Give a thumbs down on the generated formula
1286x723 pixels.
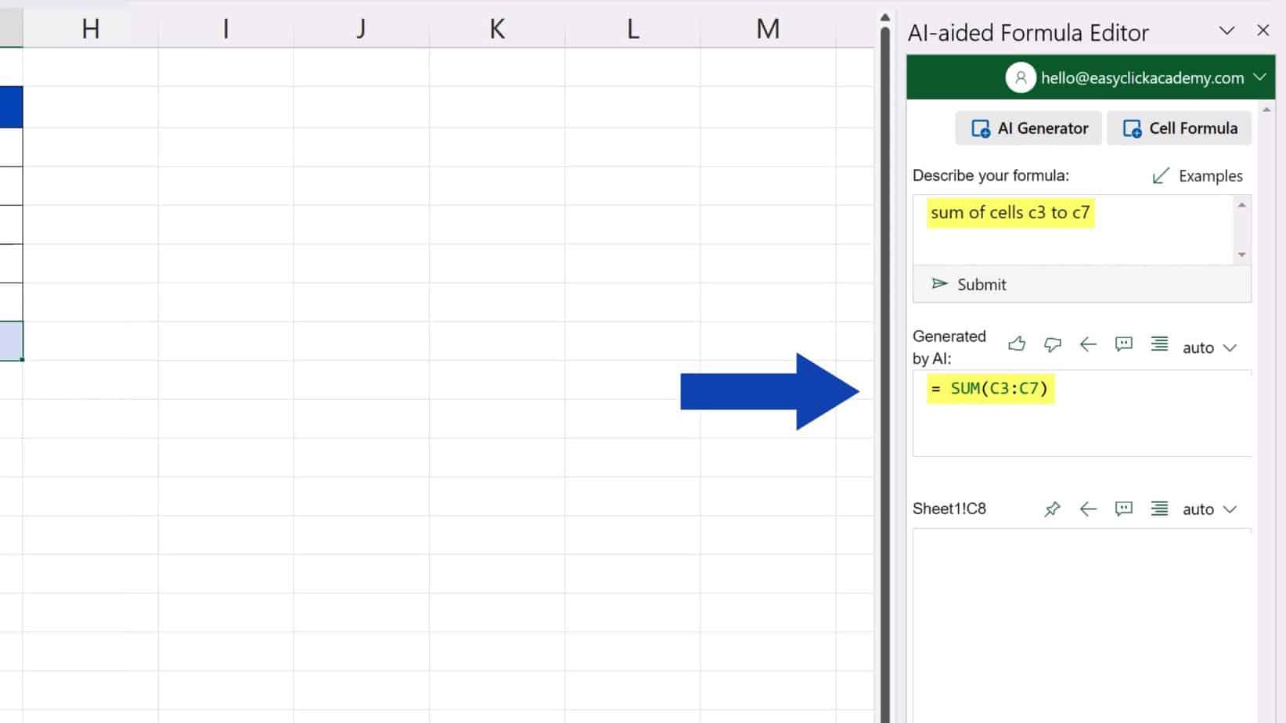coord(1052,344)
